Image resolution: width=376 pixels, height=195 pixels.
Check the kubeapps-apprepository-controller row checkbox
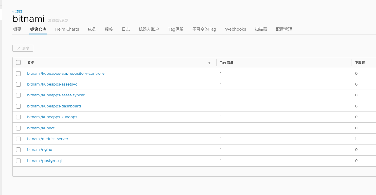18,74
